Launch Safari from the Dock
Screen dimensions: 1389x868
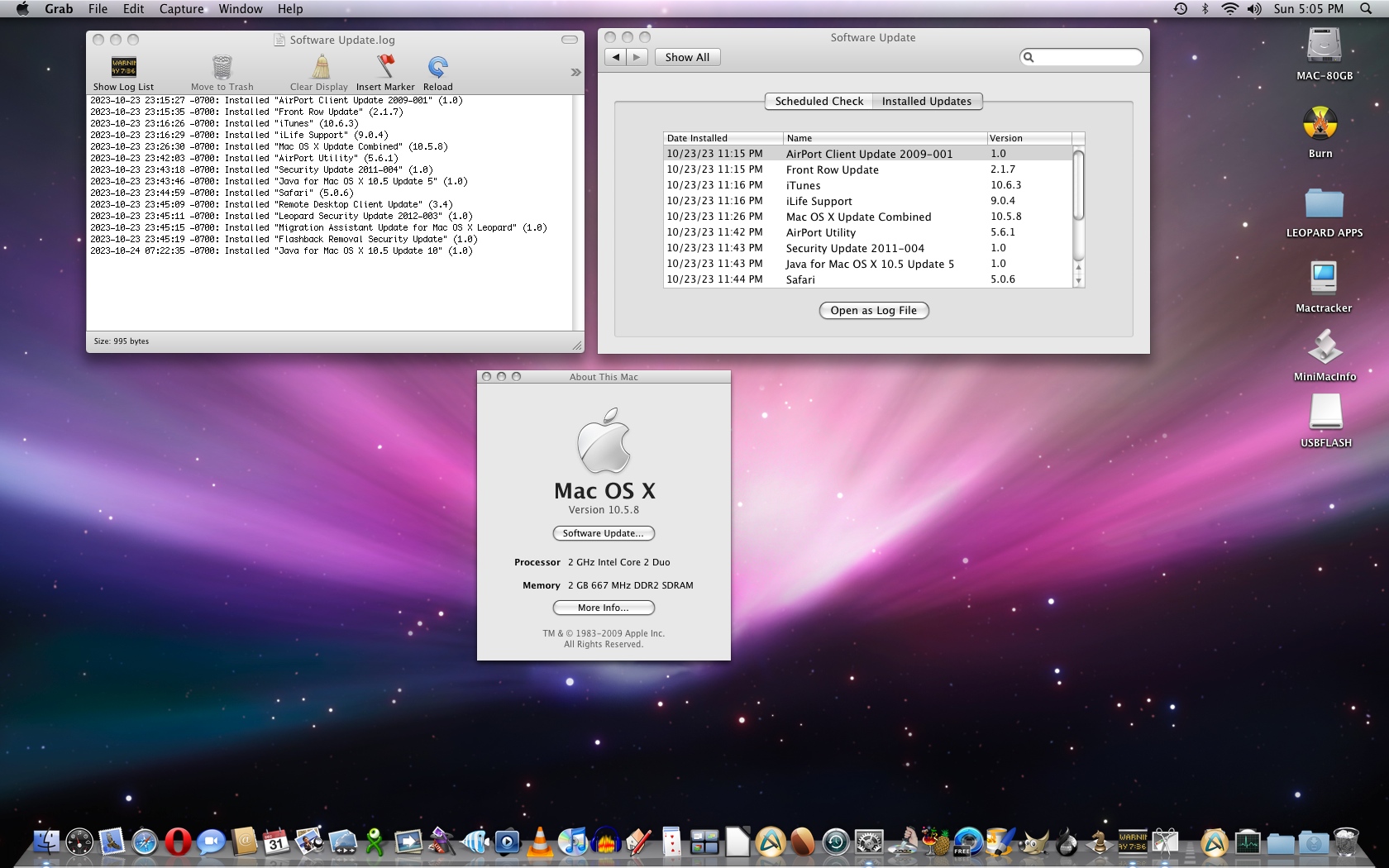[145, 842]
